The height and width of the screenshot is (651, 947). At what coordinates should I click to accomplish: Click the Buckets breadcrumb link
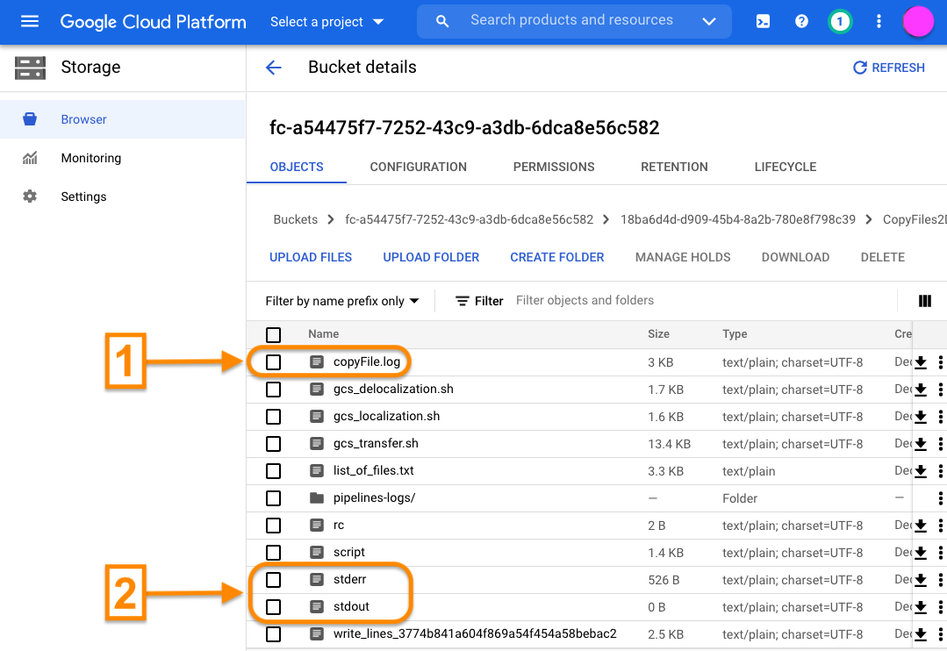coord(295,220)
